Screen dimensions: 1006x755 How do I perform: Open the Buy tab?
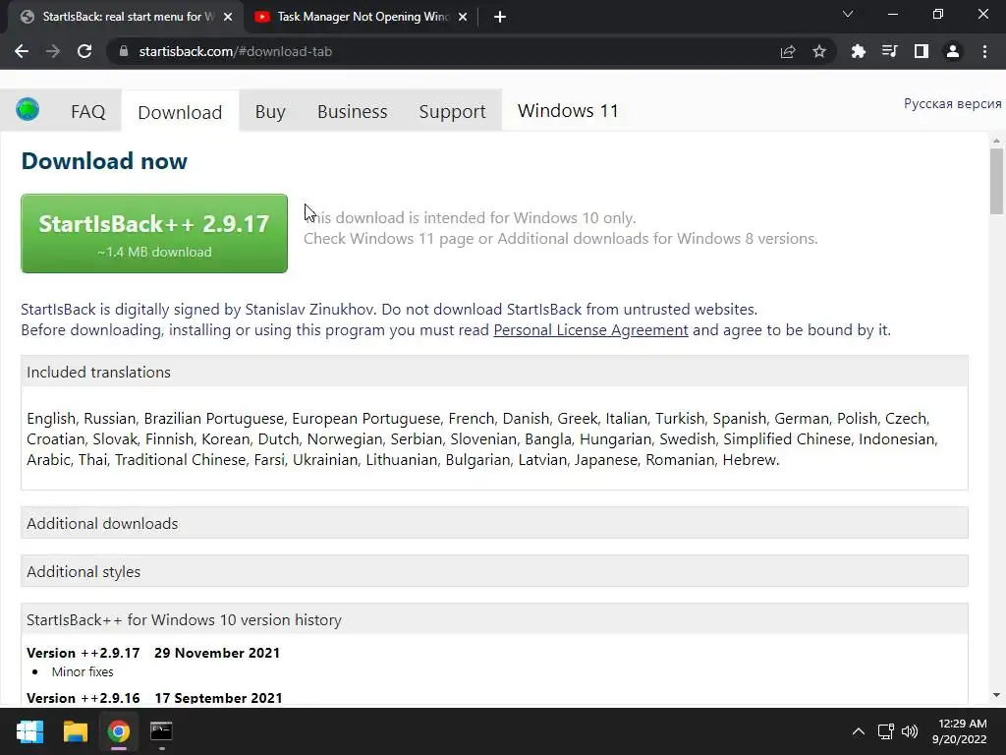(270, 111)
